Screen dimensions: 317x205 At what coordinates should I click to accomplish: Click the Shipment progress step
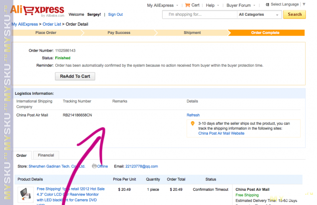tap(192, 33)
